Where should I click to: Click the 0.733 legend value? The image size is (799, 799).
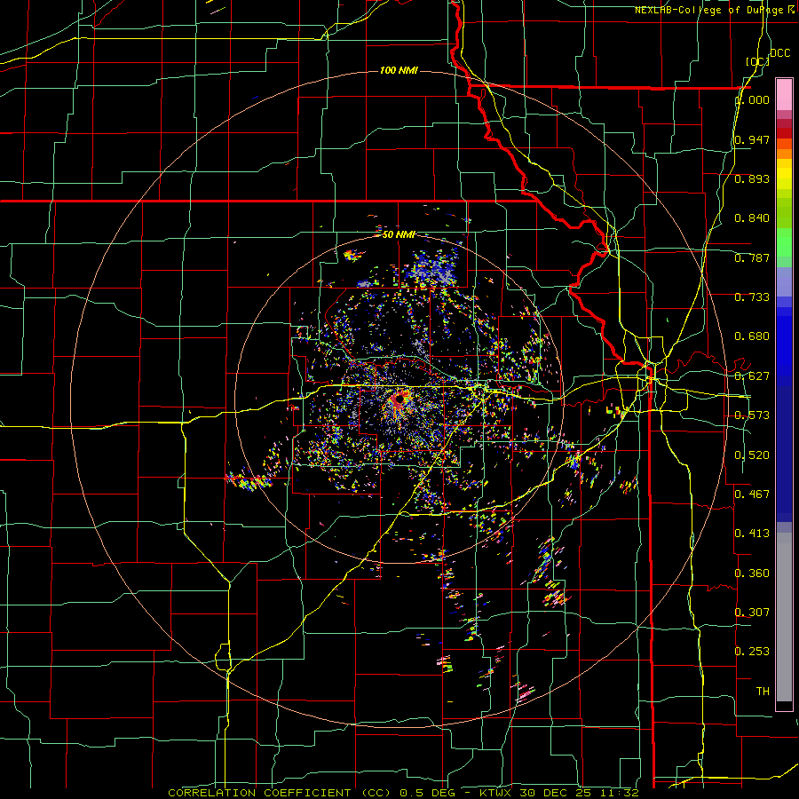752,297
